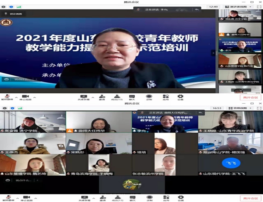
Task: Open Settings gear in the top toolbar
Action: [x=180, y=97]
